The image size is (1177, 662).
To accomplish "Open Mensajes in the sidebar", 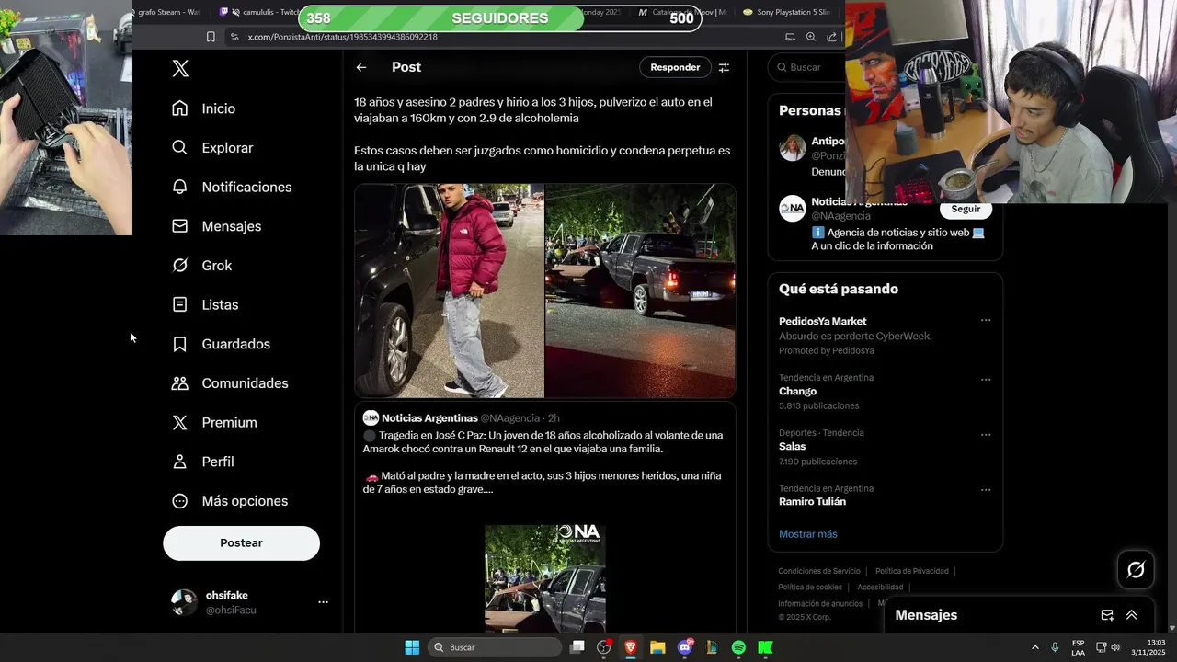I will tap(217, 226).
